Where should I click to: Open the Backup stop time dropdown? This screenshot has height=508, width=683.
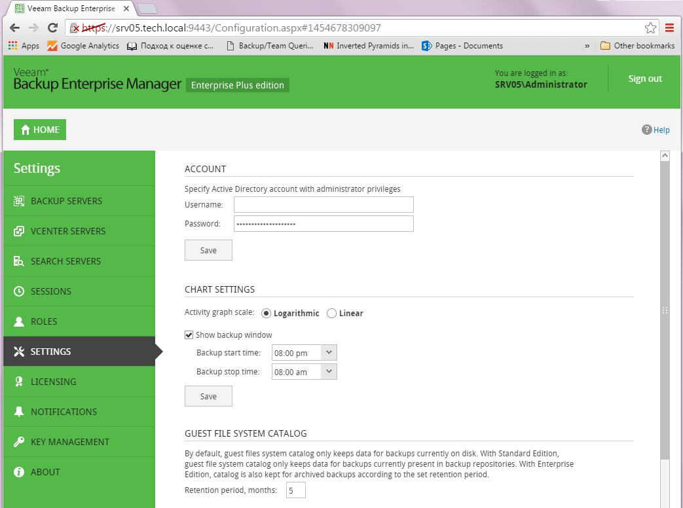(x=329, y=371)
